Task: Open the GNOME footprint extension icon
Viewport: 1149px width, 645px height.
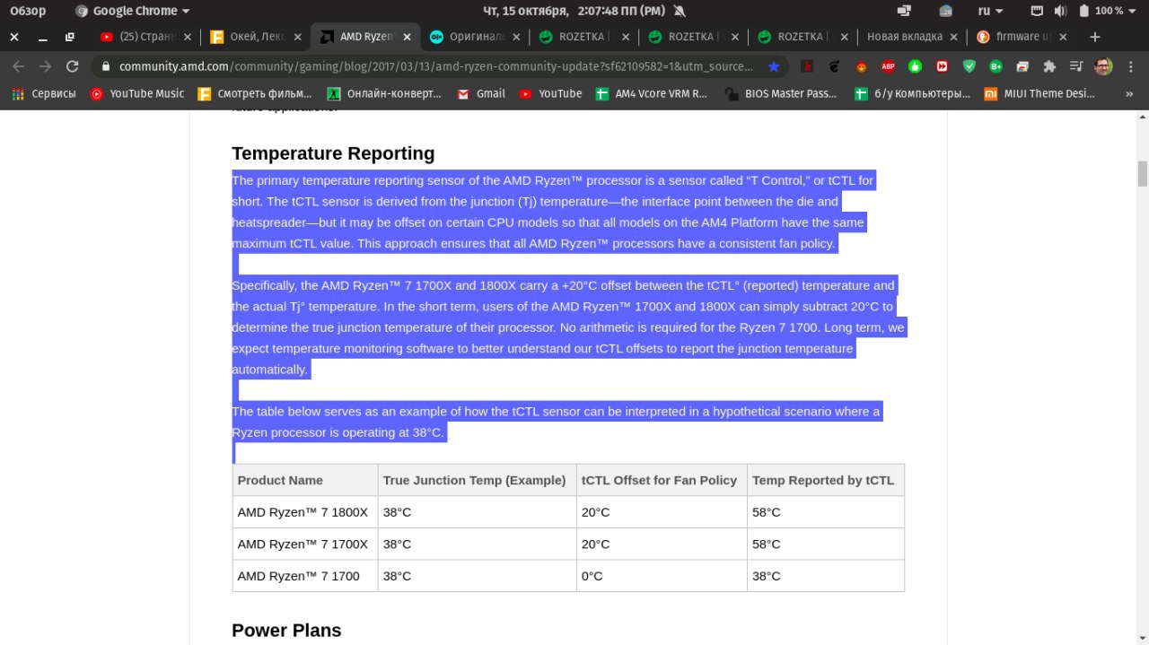Action: point(834,66)
